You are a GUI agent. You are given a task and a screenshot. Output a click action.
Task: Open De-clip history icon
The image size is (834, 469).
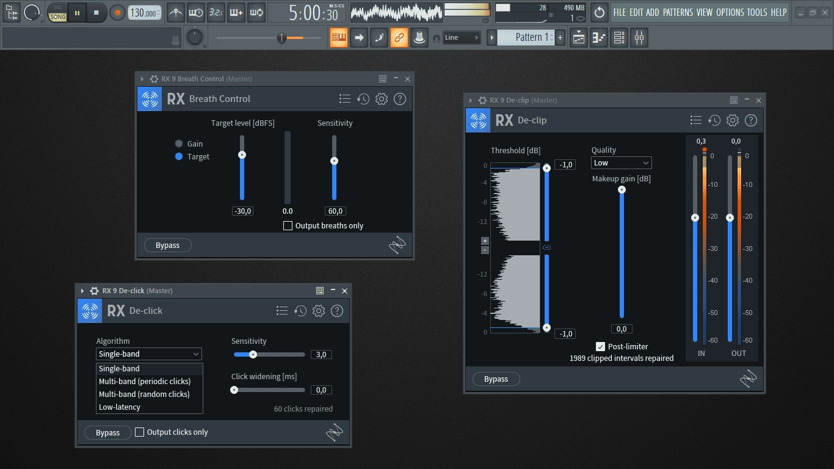(714, 120)
